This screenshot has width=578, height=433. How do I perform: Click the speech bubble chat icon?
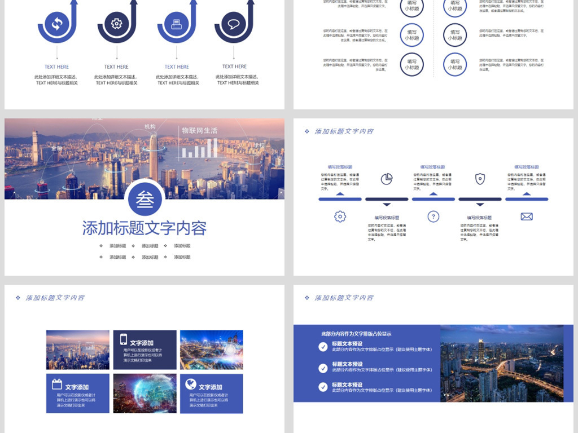(x=234, y=24)
